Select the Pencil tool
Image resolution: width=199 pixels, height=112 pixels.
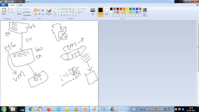(x=35, y=10)
